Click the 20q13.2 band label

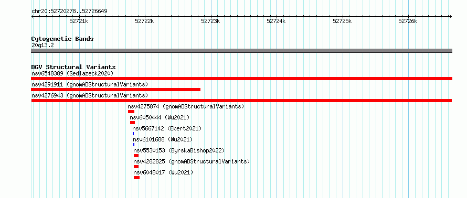[43, 46]
